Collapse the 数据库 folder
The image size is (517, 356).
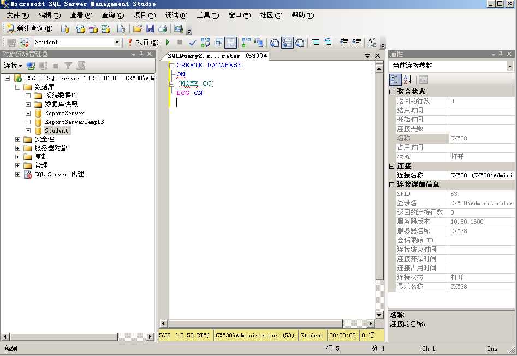18,87
